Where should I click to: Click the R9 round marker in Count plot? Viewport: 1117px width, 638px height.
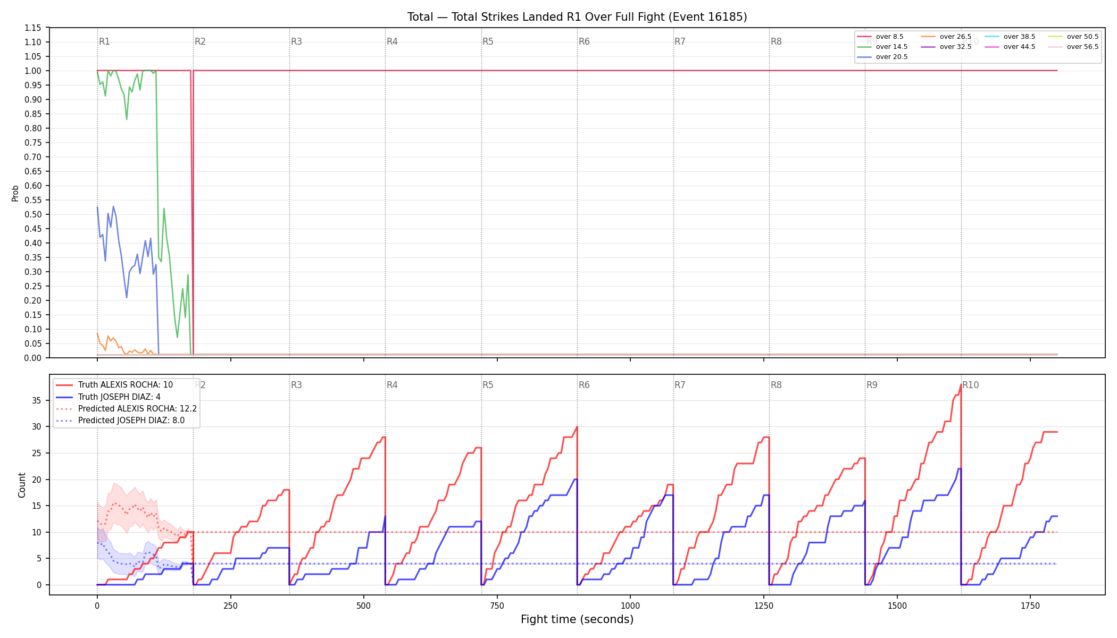point(872,385)
